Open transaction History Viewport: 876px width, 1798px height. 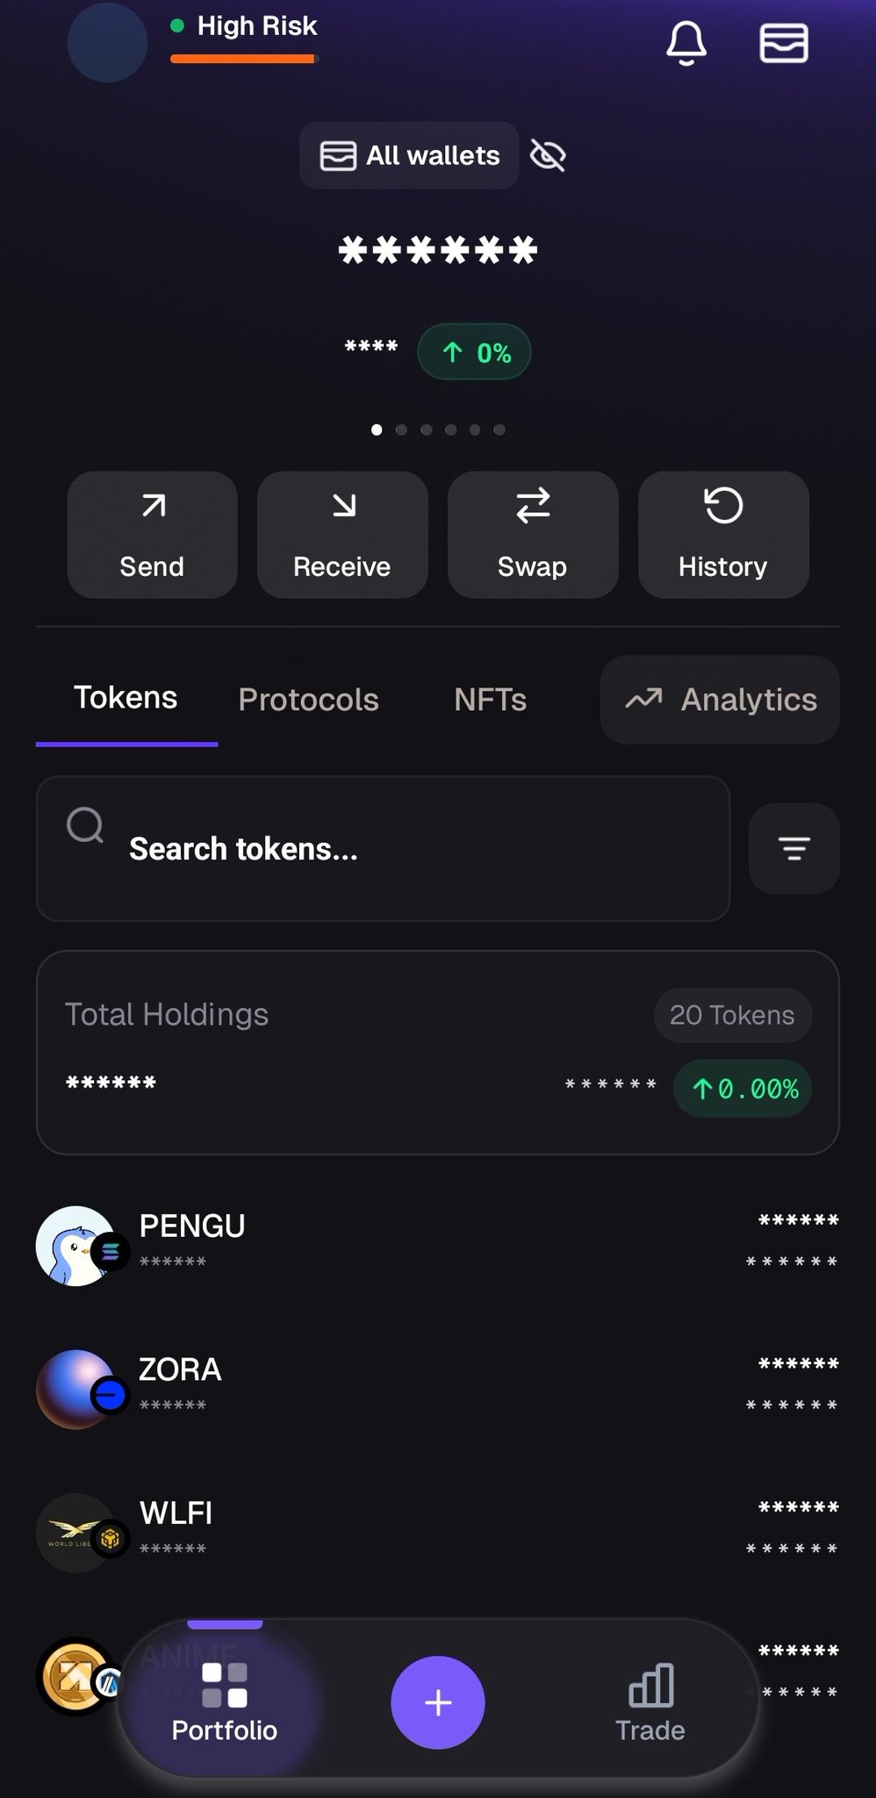pyautogui.click(x=723, y=535)
